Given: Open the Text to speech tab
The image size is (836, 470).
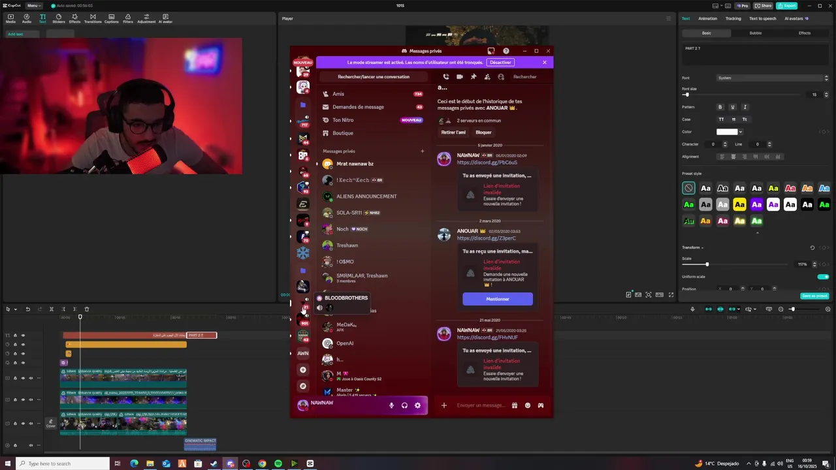Looking at the screenshot, I should (762, 18).
